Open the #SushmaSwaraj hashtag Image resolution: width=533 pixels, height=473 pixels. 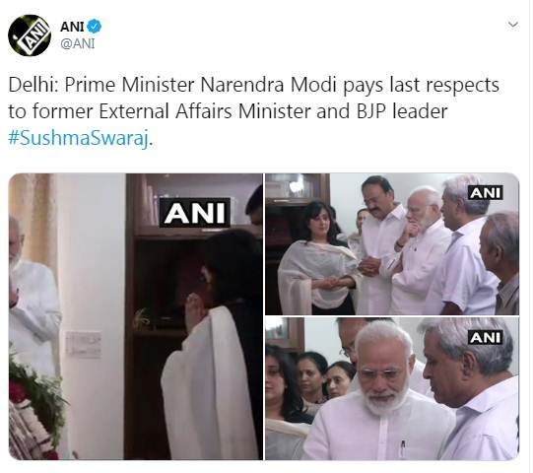point(79,138)
